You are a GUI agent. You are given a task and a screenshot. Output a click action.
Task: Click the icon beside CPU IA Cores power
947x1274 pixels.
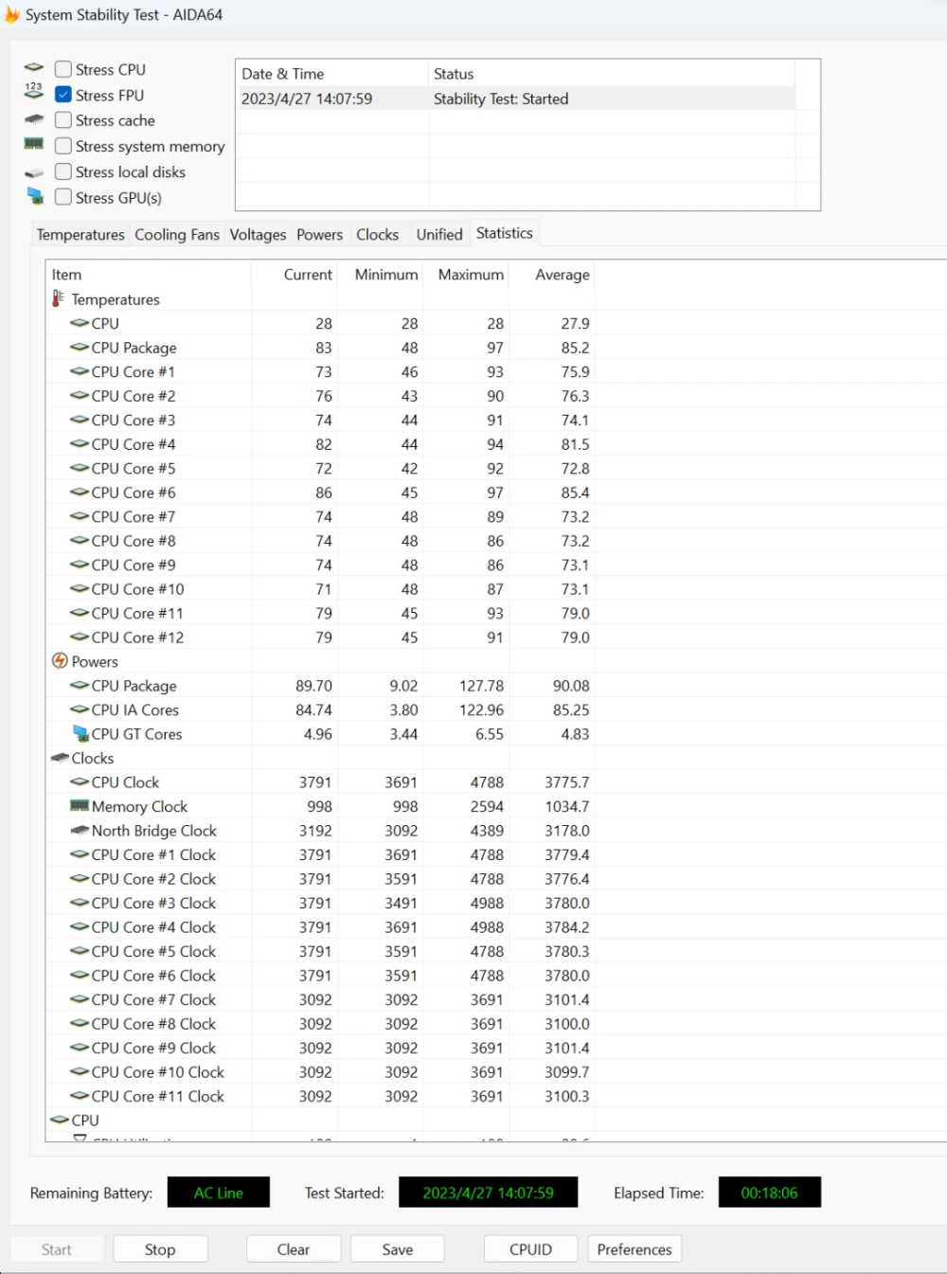pyautogui.click(x=80, y=709)
